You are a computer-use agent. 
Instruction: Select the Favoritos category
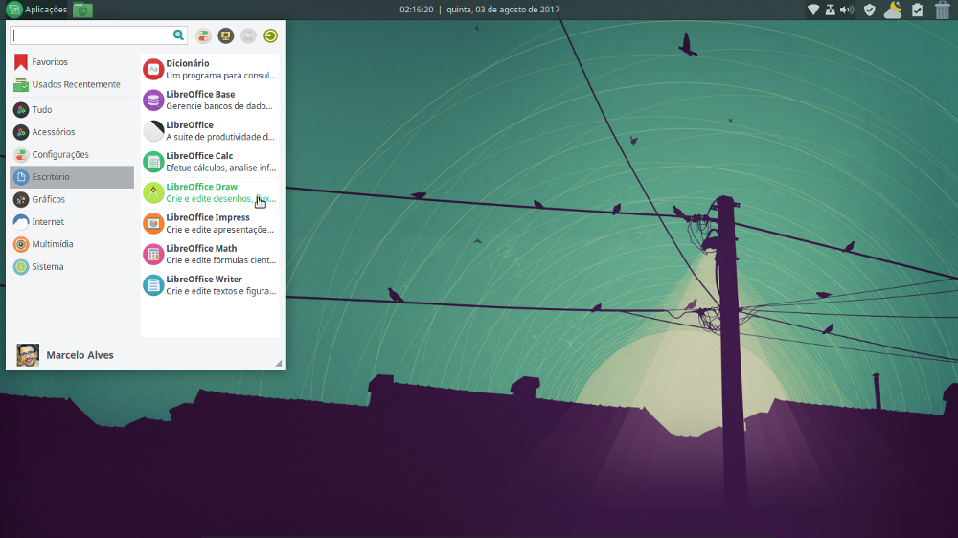coord(72,61)
